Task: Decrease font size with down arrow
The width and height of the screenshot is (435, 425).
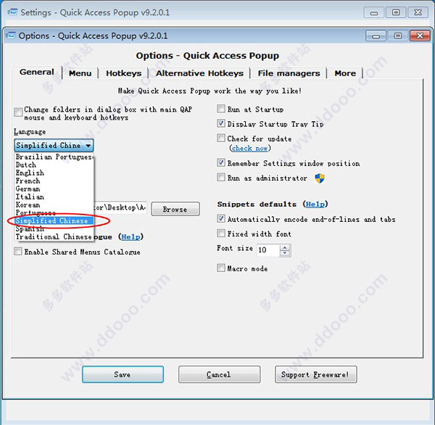Action: (285, 253)
